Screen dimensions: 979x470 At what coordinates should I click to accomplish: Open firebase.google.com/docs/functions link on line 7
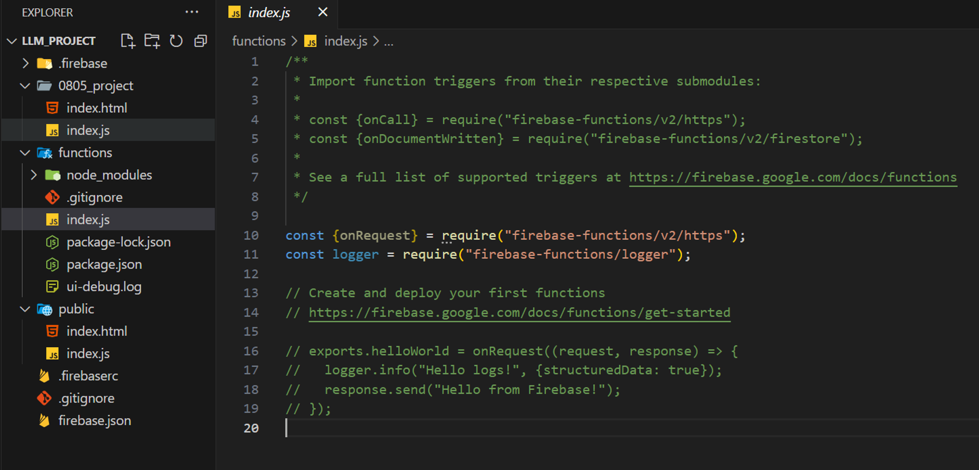(x=793, y=177)
